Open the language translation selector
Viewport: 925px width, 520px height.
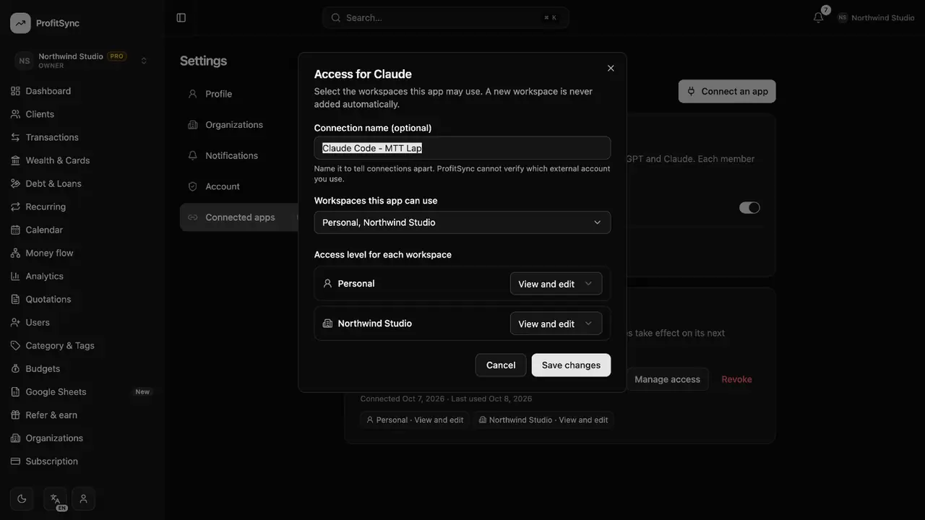point(55,498)
